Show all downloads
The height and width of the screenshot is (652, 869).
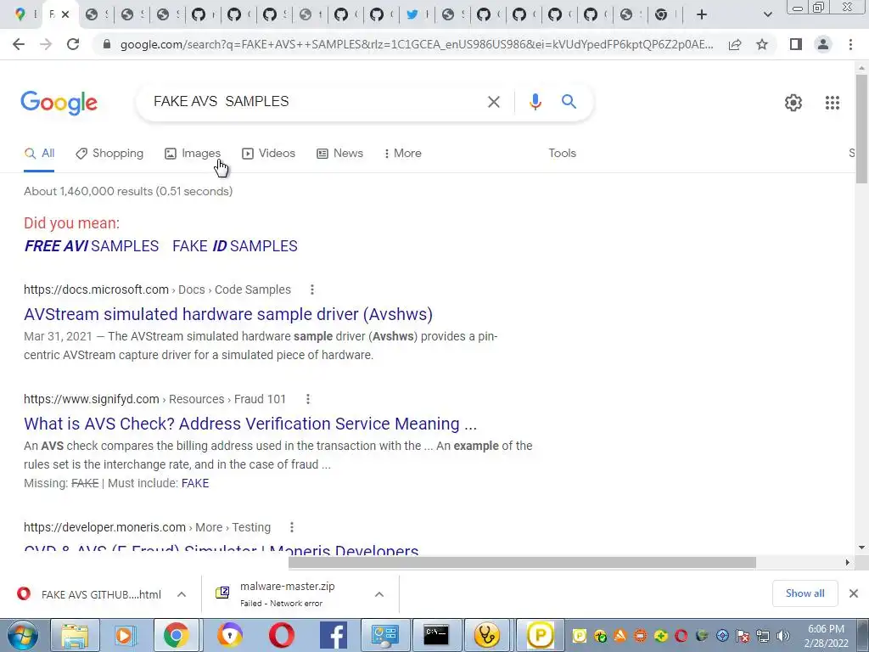click(805, 593)
